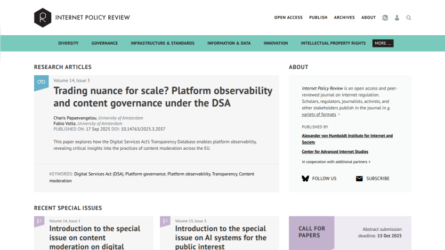445x250 pixels.
Task: Click 'Volume 14, Issue 1' label
Action: point(64,221)
